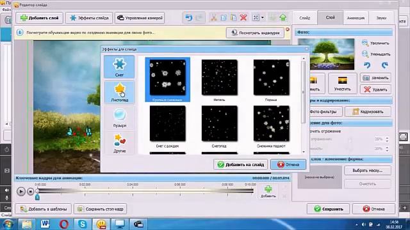Click the fit-to-screen toolbar icon
The height and width of the screenshot is (230, 410).
point(256,18)
